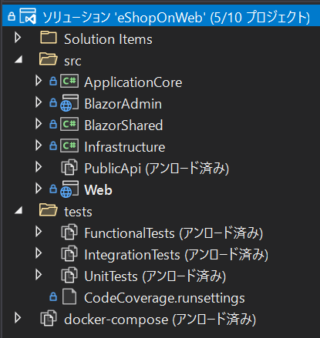The width and height of the screenshot is (320, 338).
Task: Expand the PublicApi unloaded project
Action: tap(39, 167)
